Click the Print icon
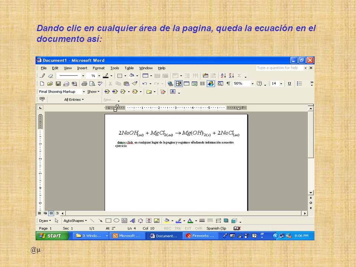The height and width of the screenshot is (267, 356). tap(84, 83)
